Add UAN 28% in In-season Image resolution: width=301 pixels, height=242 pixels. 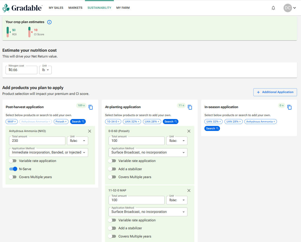pyautogui.click(x=233, y=122)
